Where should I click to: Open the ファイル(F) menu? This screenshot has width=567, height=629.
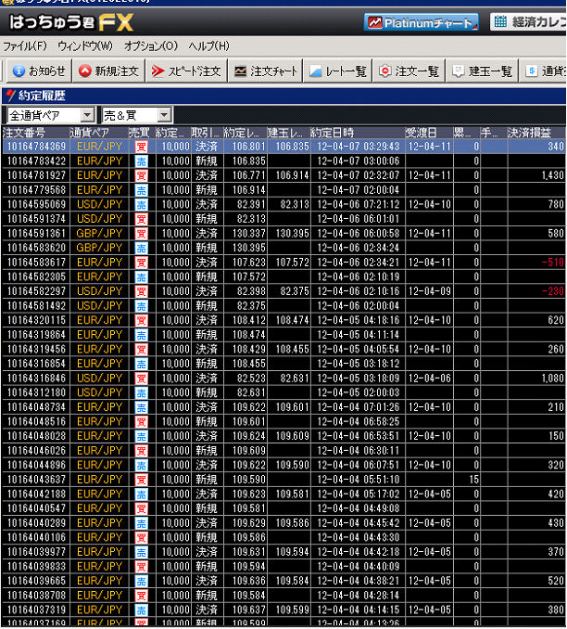tap(25, 45)
